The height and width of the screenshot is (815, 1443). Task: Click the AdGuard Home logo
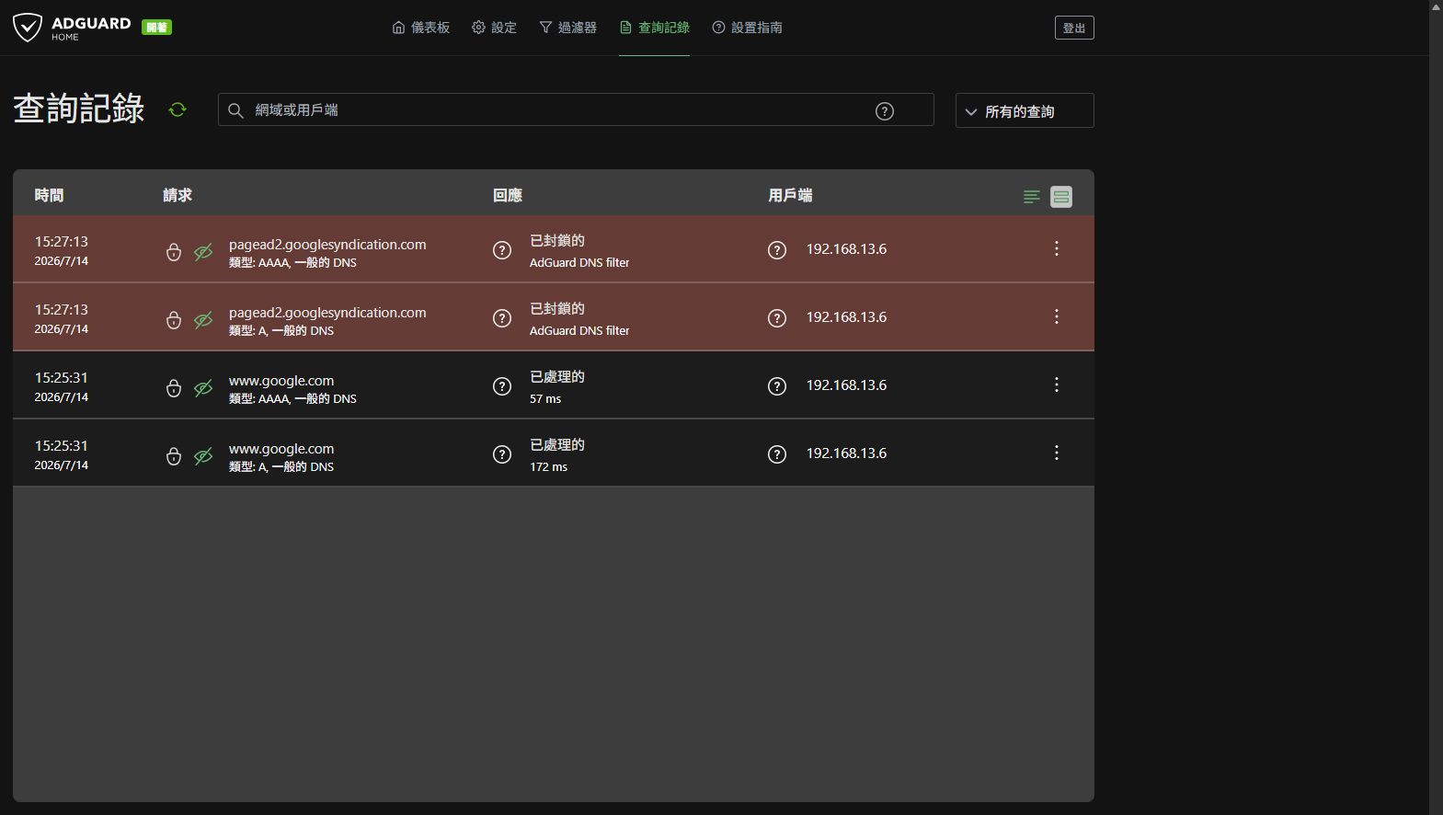73,28
